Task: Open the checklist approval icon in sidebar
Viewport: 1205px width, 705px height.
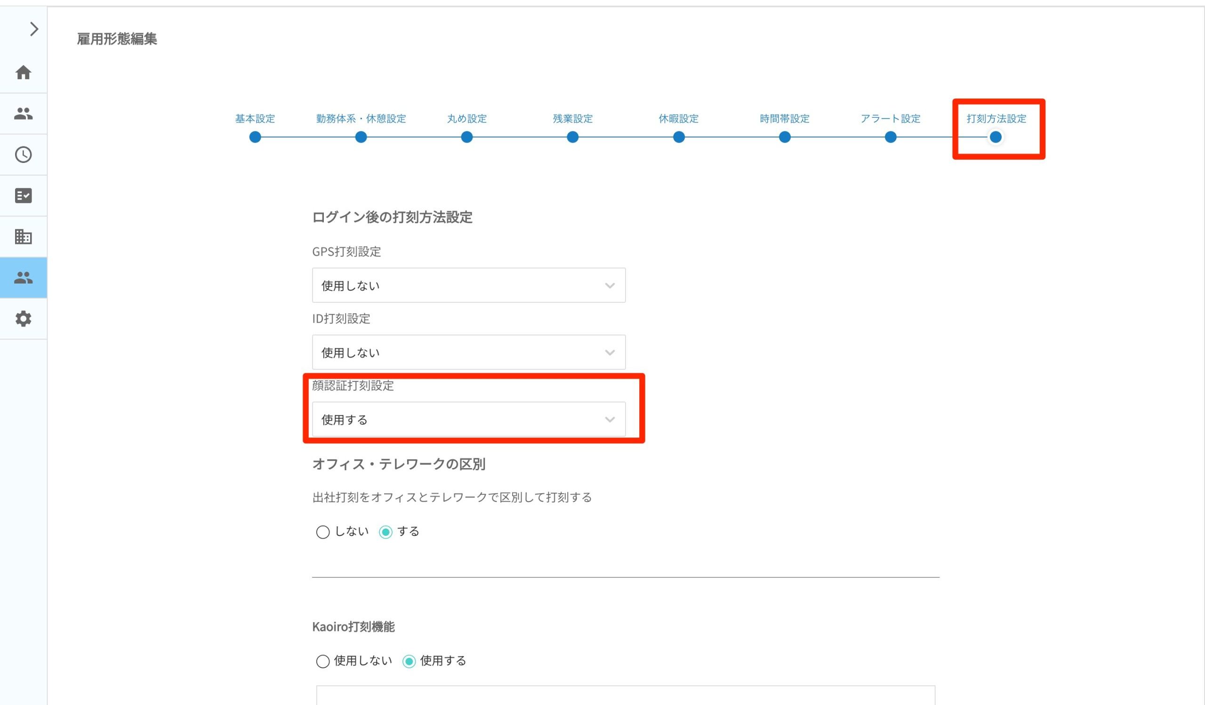Action: [x=24, y=195]
